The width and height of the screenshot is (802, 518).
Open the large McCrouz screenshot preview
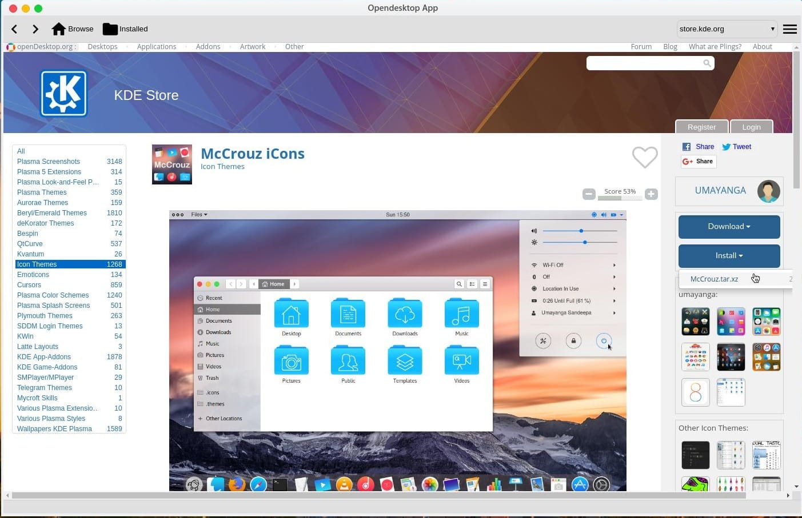[x=398, y=351]
